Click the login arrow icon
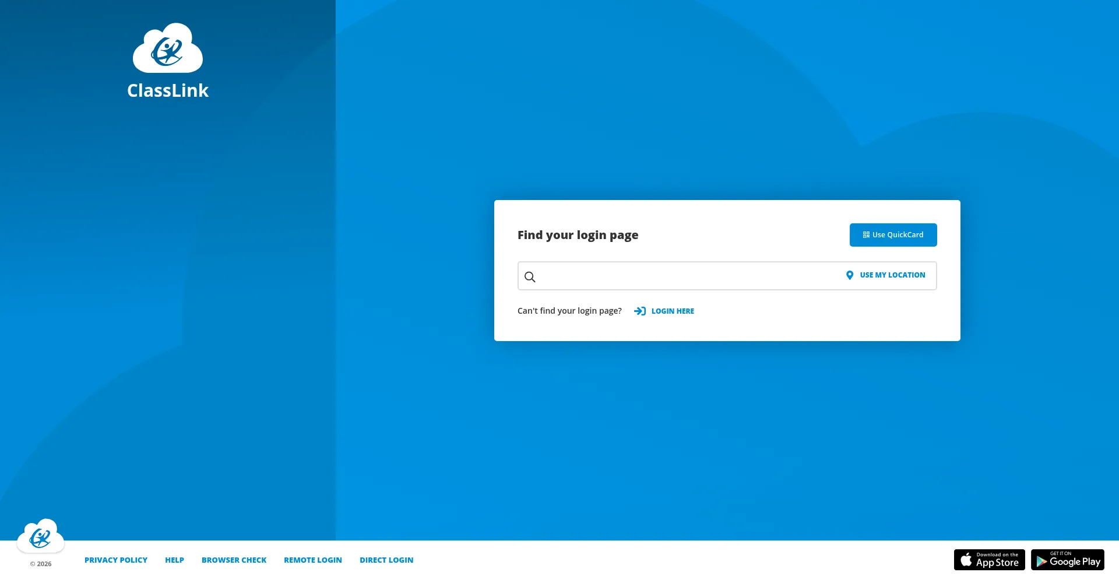This screenshot has height=579, width=1119. tap(640, 311)
